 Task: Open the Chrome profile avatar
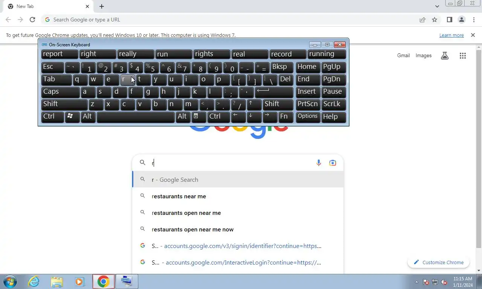tap(461, 20)
